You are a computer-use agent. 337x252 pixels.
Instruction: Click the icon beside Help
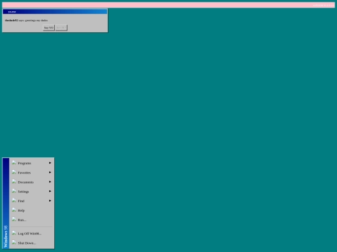click(x=14, y=210)
